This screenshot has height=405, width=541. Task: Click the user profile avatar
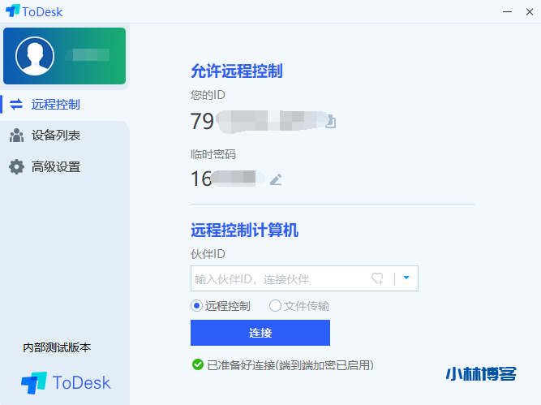click(35, 56)
